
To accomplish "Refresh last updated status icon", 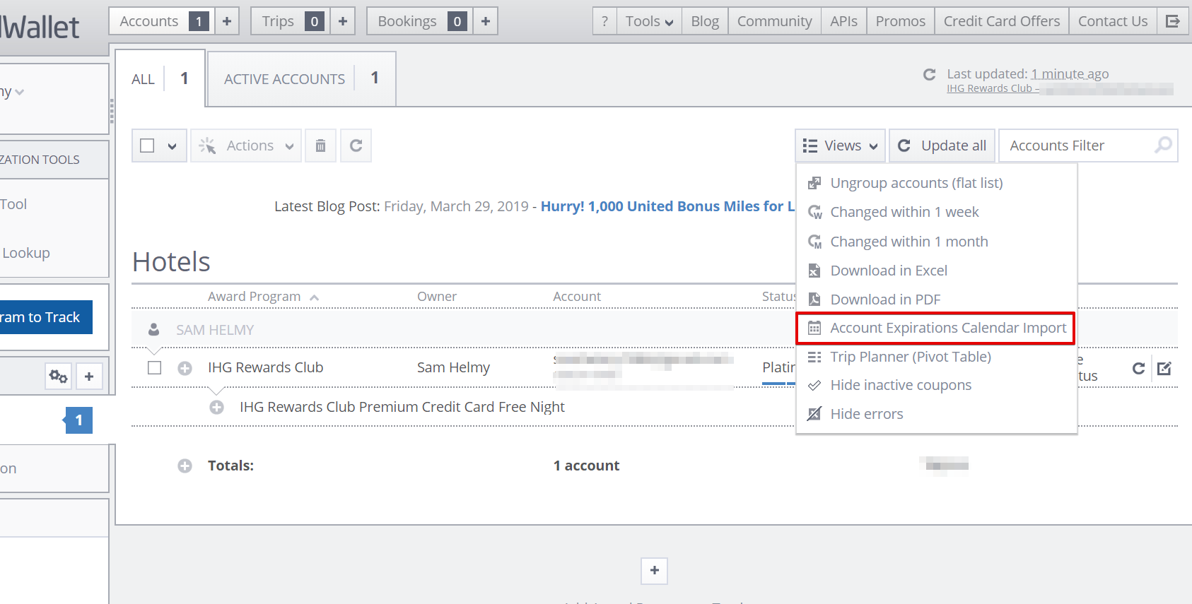I will tap(930, 74).
